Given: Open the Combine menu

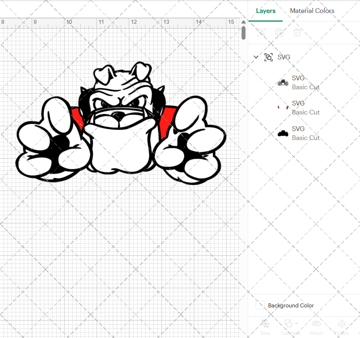Looking at the screenshot, I should click(291, 327).
